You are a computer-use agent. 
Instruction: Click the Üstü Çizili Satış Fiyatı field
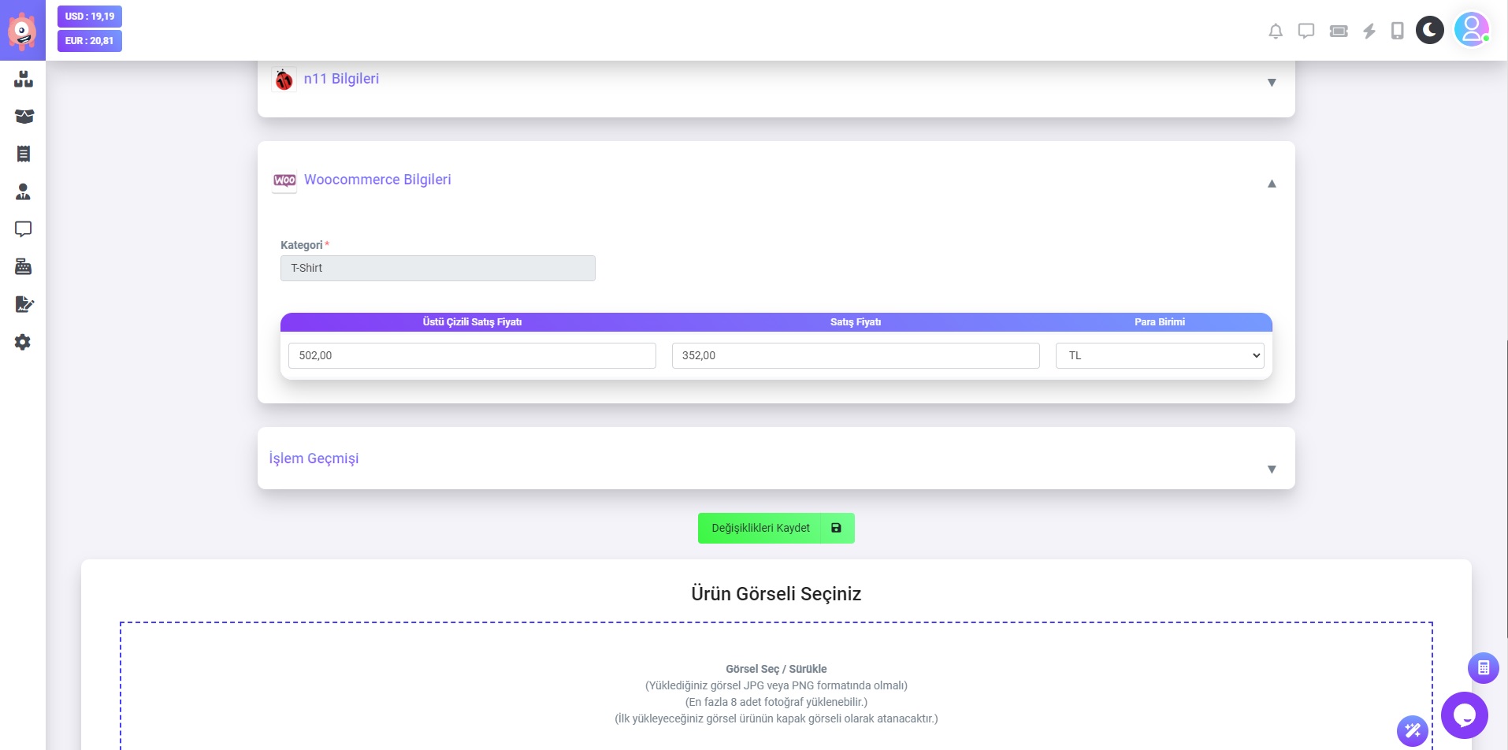pos(472,356)
